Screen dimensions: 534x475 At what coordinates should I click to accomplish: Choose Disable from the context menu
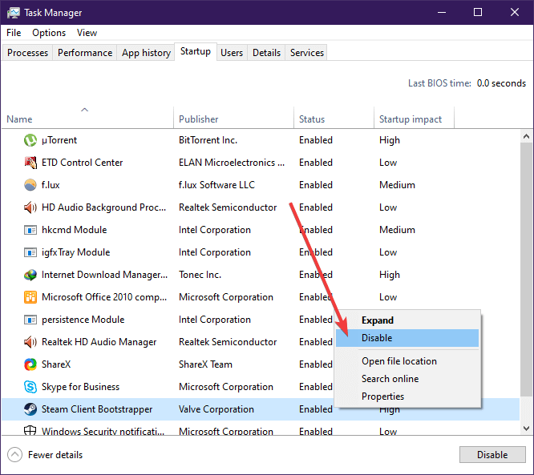pyautogui.click(x=377, y=338)
